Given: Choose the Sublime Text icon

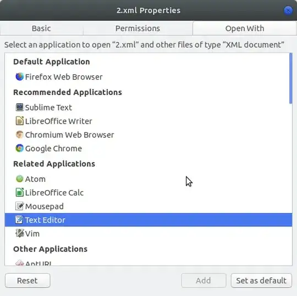Looking at the screenshot, I should pos(19,107).
